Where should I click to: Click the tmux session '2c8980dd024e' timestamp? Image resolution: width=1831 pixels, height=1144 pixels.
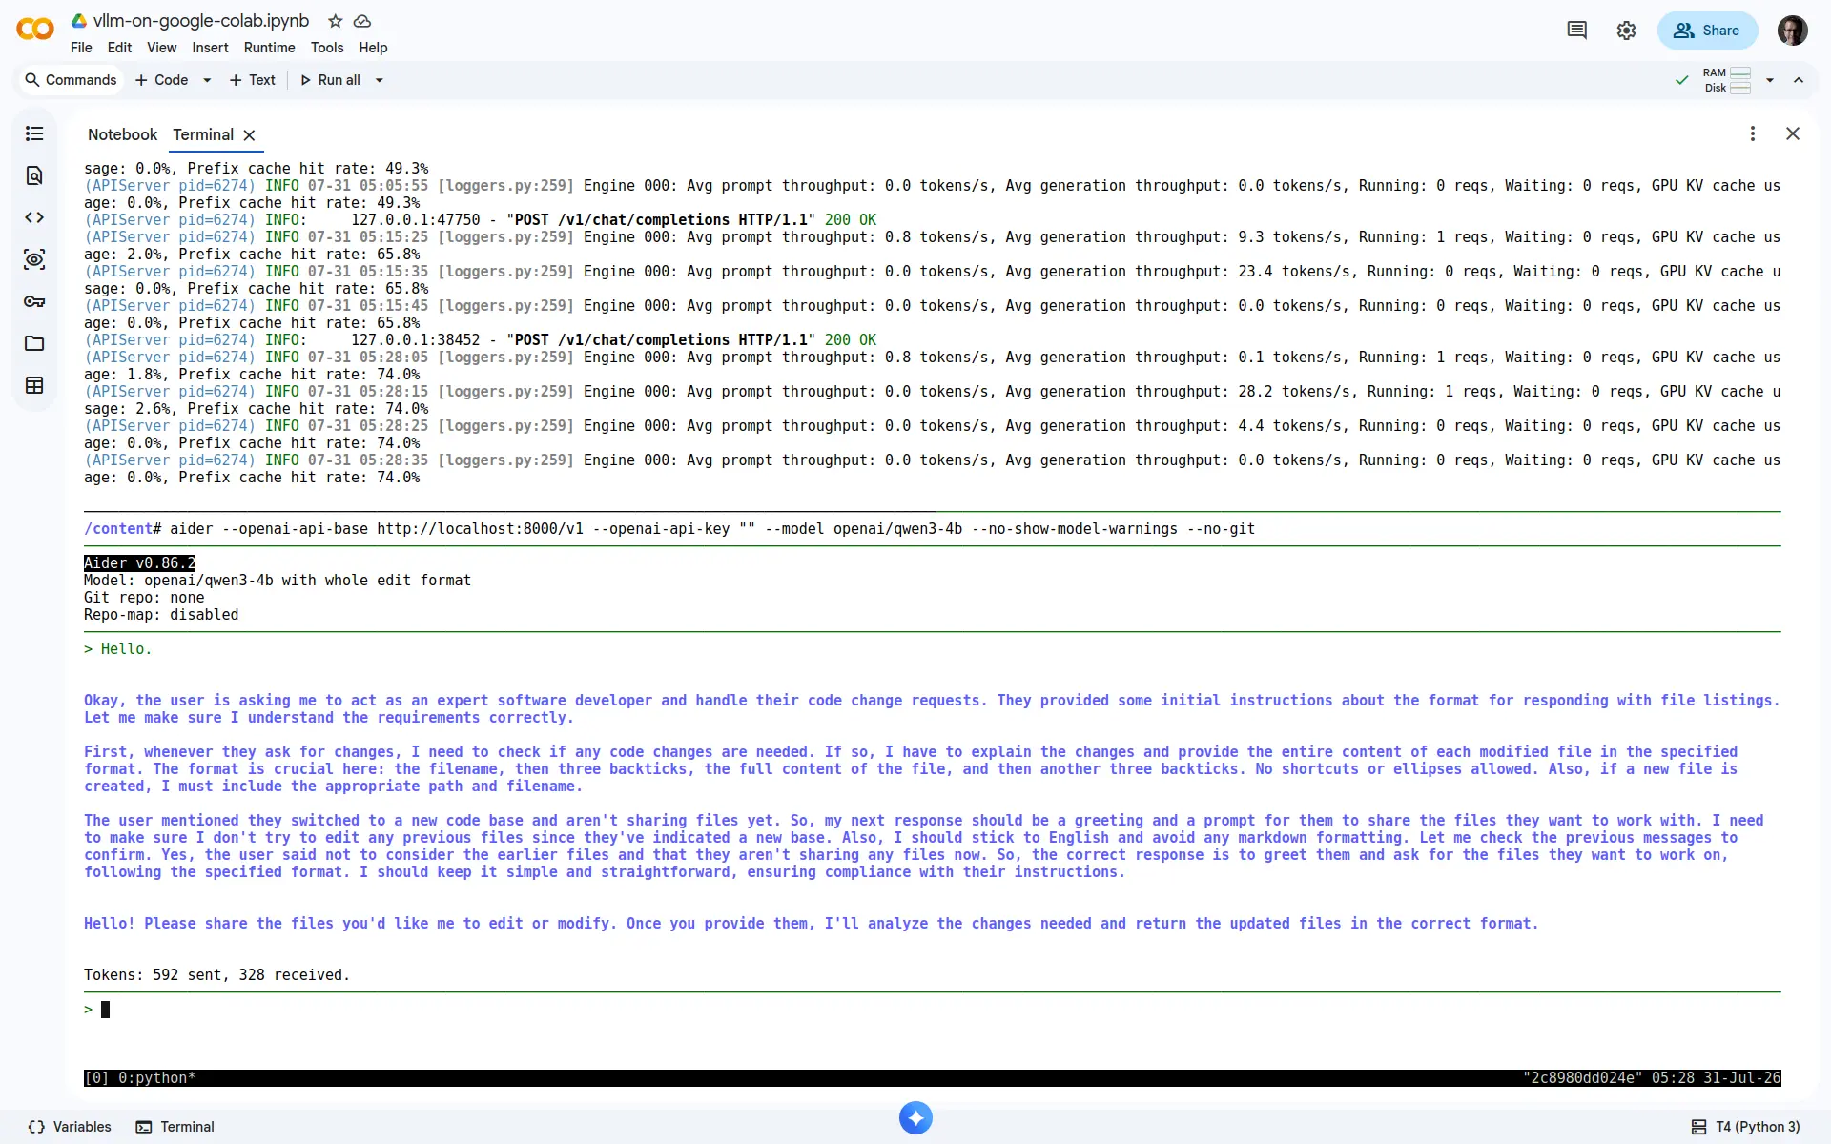coord(1652,1078)
